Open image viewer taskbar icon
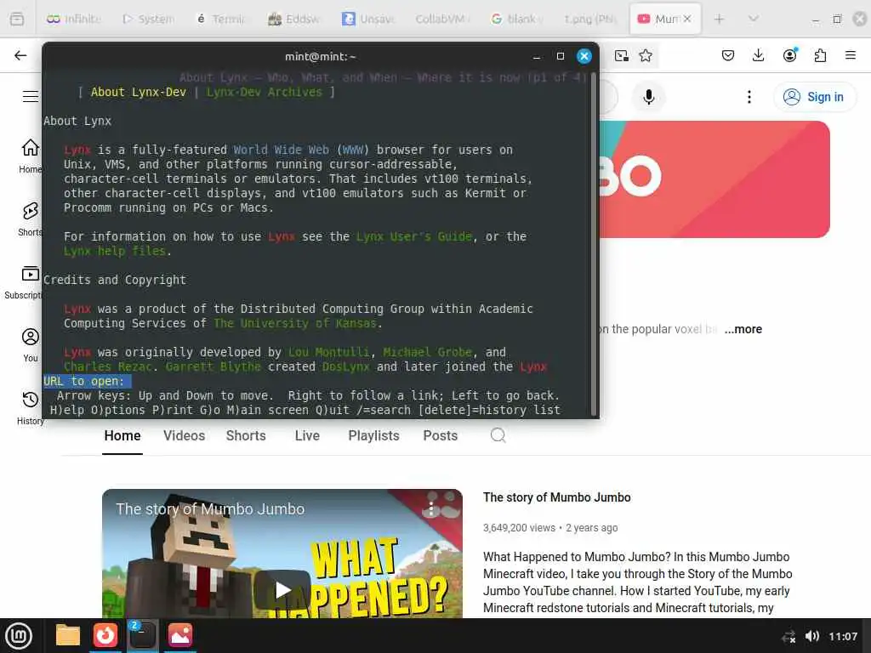 coord(180,635)
